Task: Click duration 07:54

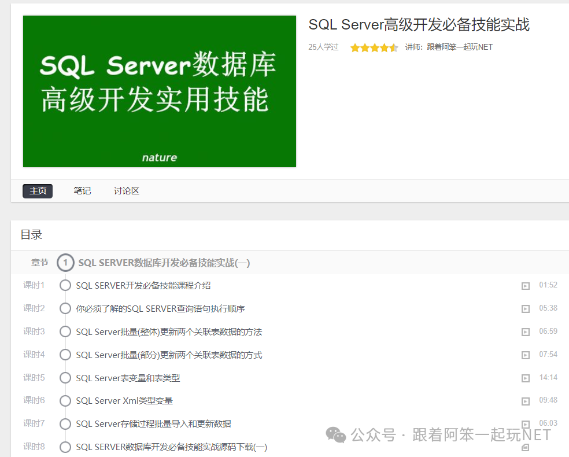Action: point(548,354)
